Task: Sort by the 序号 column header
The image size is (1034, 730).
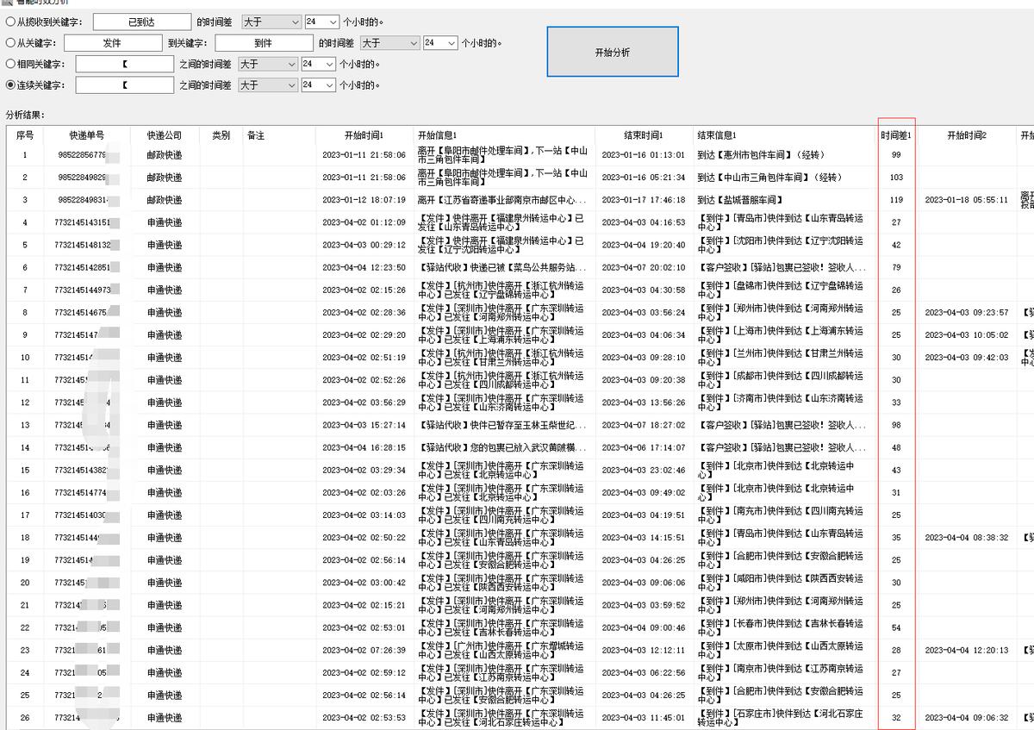Action: pos(25,135)
